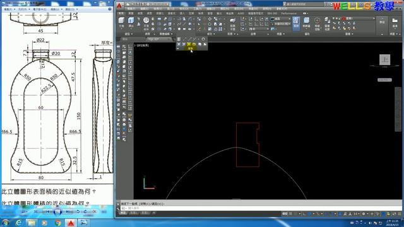Click photo viewer Next image button

[69, 212]
